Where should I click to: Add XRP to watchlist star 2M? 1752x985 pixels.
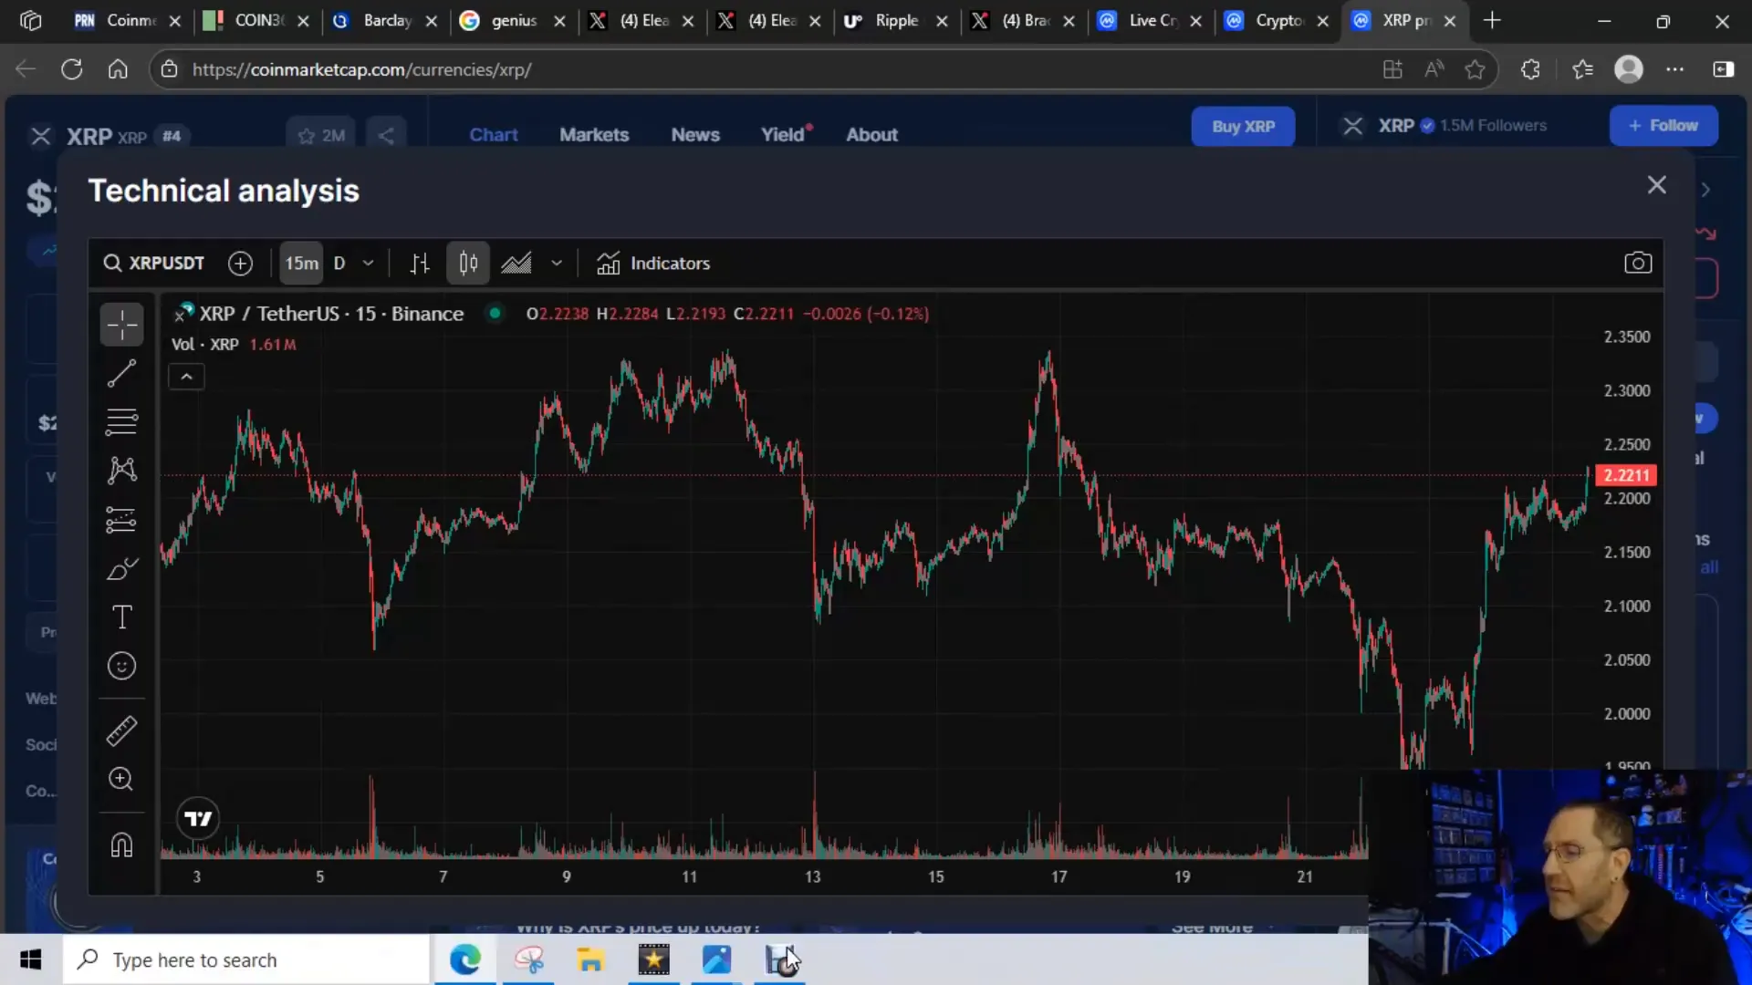[321, 136]
